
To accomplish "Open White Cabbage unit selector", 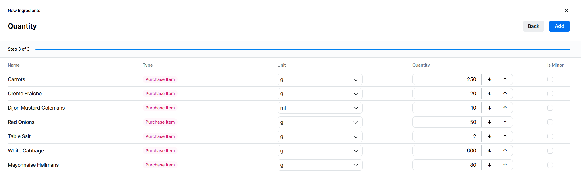I will click(x=356, y=151).
